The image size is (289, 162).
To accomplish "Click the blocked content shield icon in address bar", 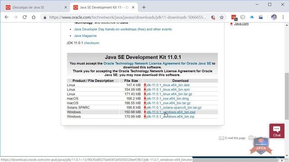I will pos(213,18).
